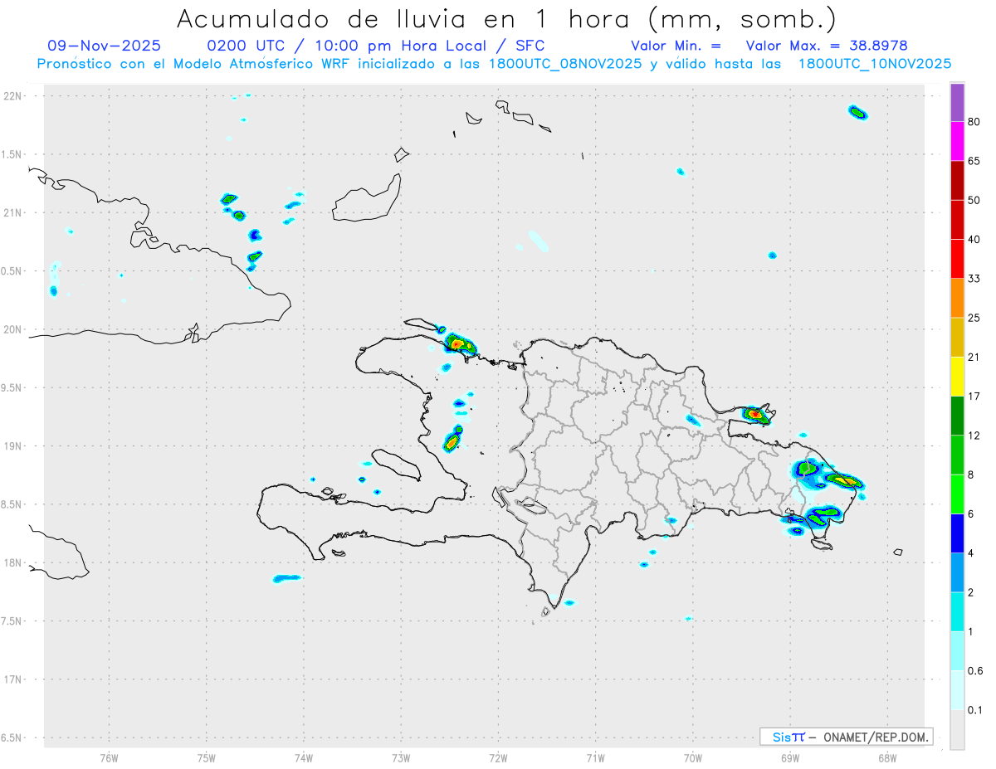Click the colorbar value "21"
This screenshot has width=996, height=769.
coord(974,357)
